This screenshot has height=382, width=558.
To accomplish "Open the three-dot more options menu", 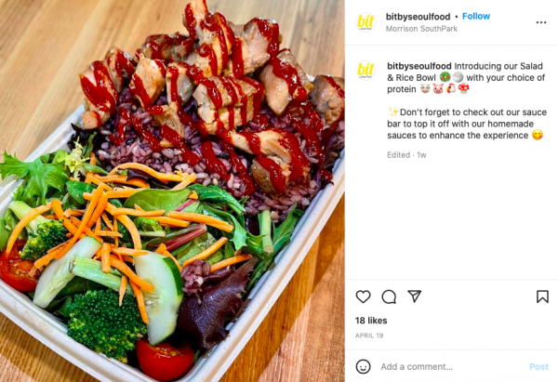I will (541, 22).
